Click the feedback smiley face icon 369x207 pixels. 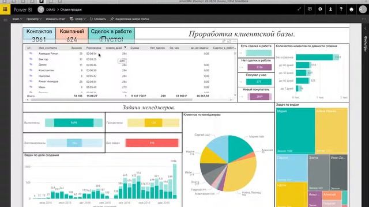point(351,9)
